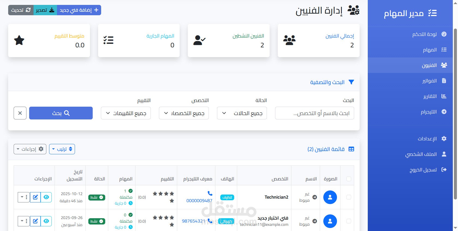Click avatar image of Technician2
Image resolution: width=458 pixels, height=231 pixels.
coord(330,197)
